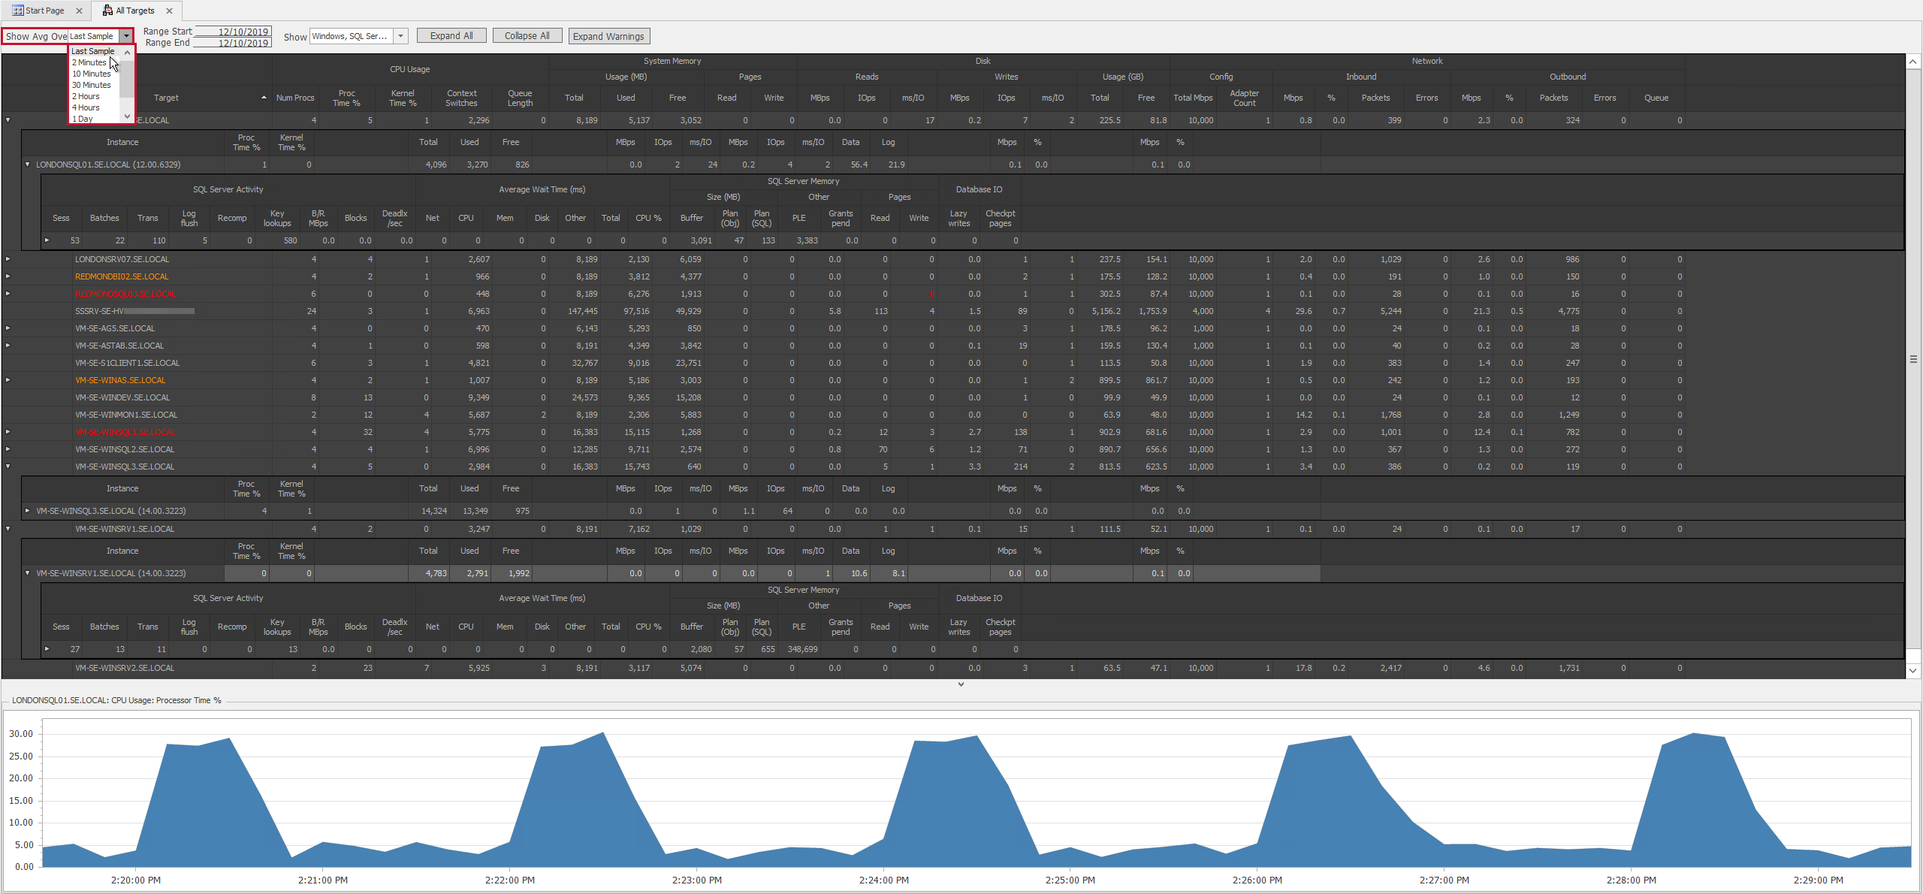Click the Expand All button
Viewport: 1923px width, 894px height.
pyautogui.click(x=451, y=35)
